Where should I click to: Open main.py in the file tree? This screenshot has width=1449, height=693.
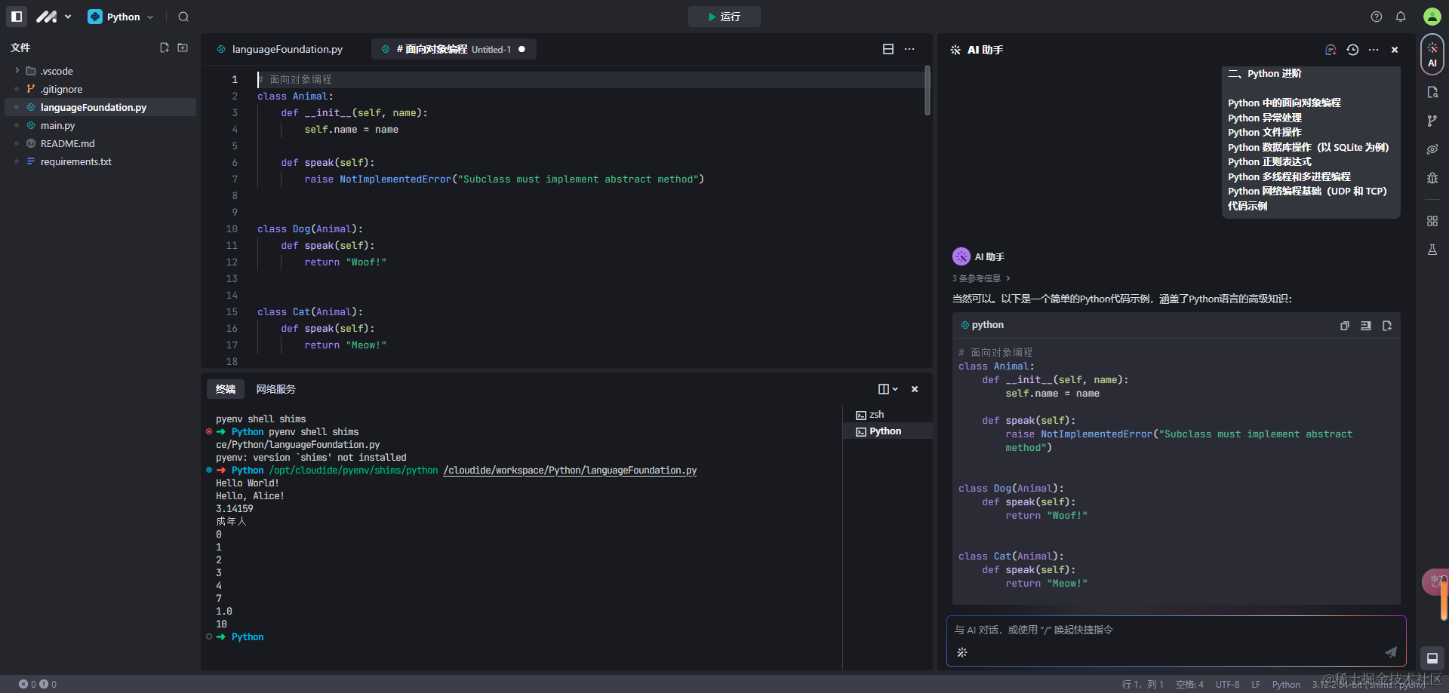tap(57, 125)
